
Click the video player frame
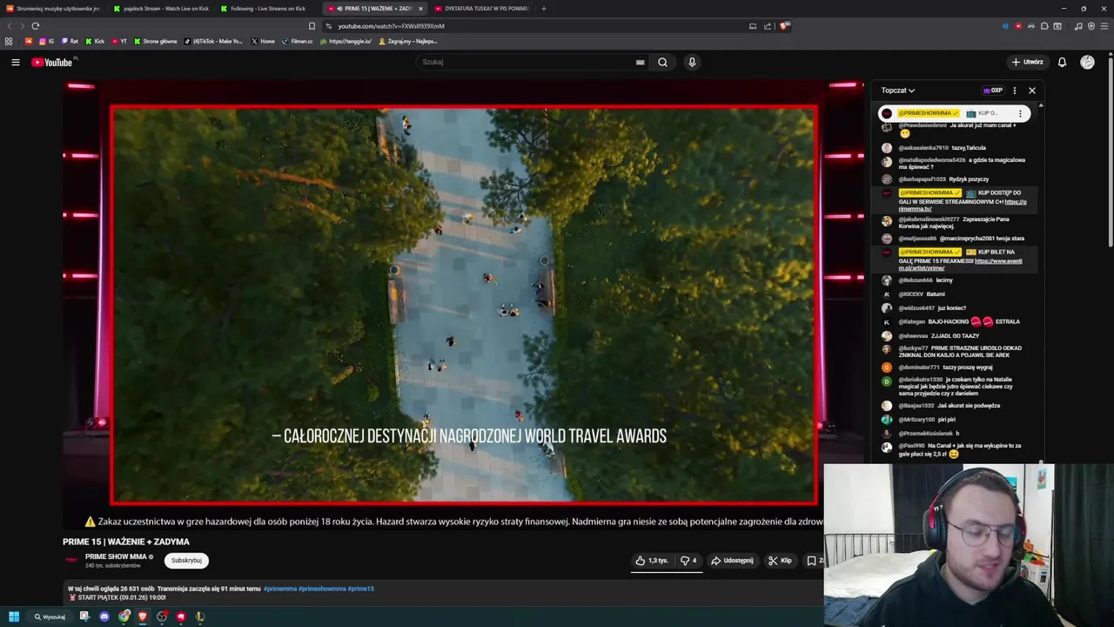(464, 305)
